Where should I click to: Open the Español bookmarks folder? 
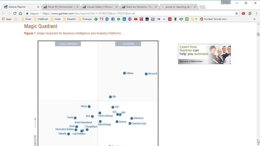click(69, 19)
